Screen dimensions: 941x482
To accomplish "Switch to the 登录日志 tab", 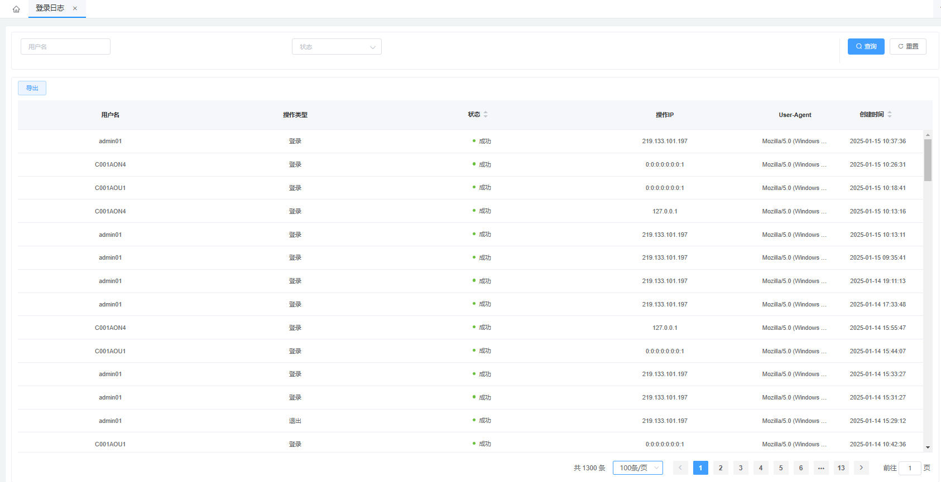I will pos(50,8).
